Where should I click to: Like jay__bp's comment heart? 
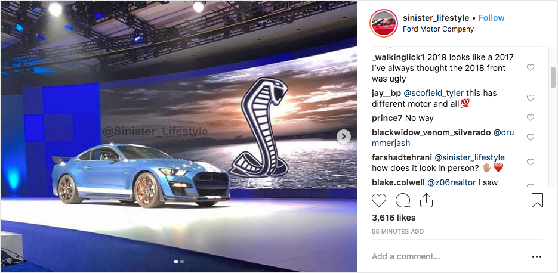[530, 98]
